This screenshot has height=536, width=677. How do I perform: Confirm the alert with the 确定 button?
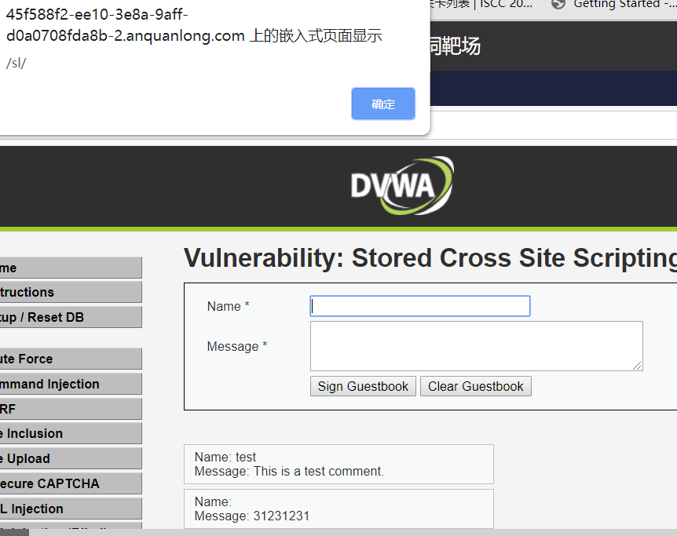383,104
